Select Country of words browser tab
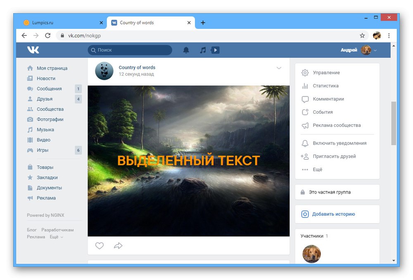Image resolution: width=413 pixels, height=280 pixels. click(151, 23)
